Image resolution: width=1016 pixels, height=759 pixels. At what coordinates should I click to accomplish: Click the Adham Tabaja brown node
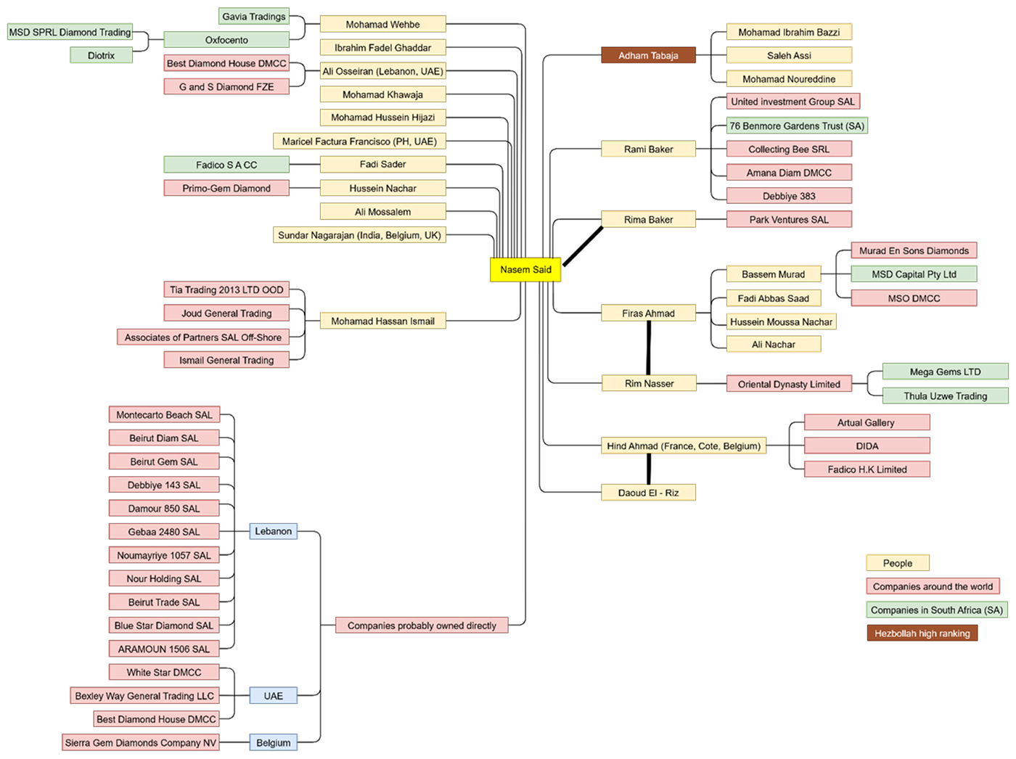point(648,55)
